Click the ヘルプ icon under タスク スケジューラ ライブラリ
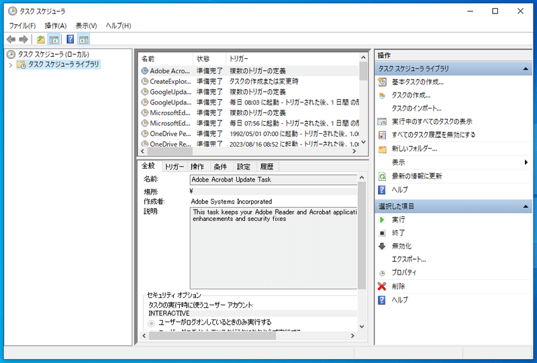The height and width of the screenshot is (363, 537). pos(382,190)
